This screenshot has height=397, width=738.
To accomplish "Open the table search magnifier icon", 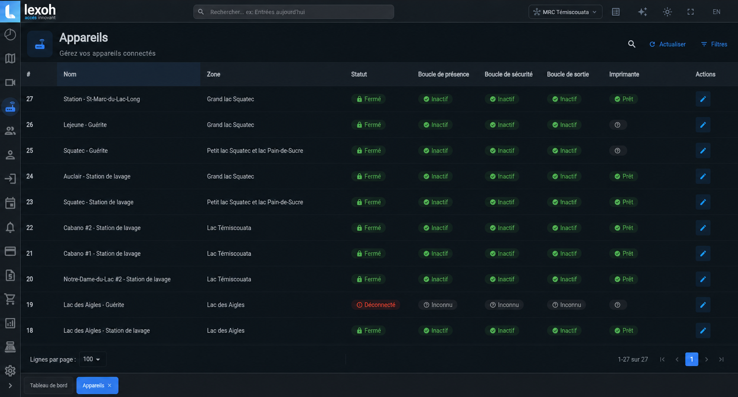I will [631, 44].
